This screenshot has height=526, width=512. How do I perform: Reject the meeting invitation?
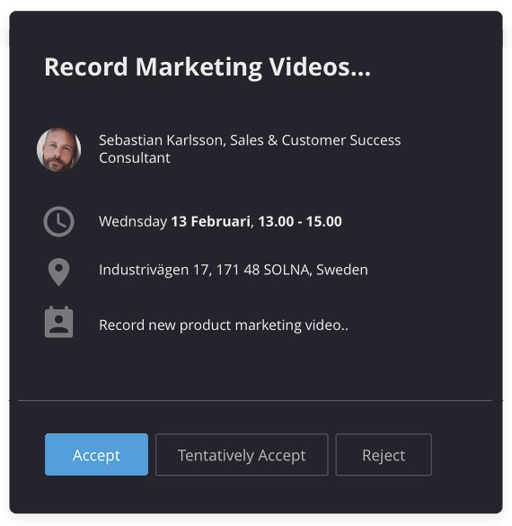tap(384, 455)
